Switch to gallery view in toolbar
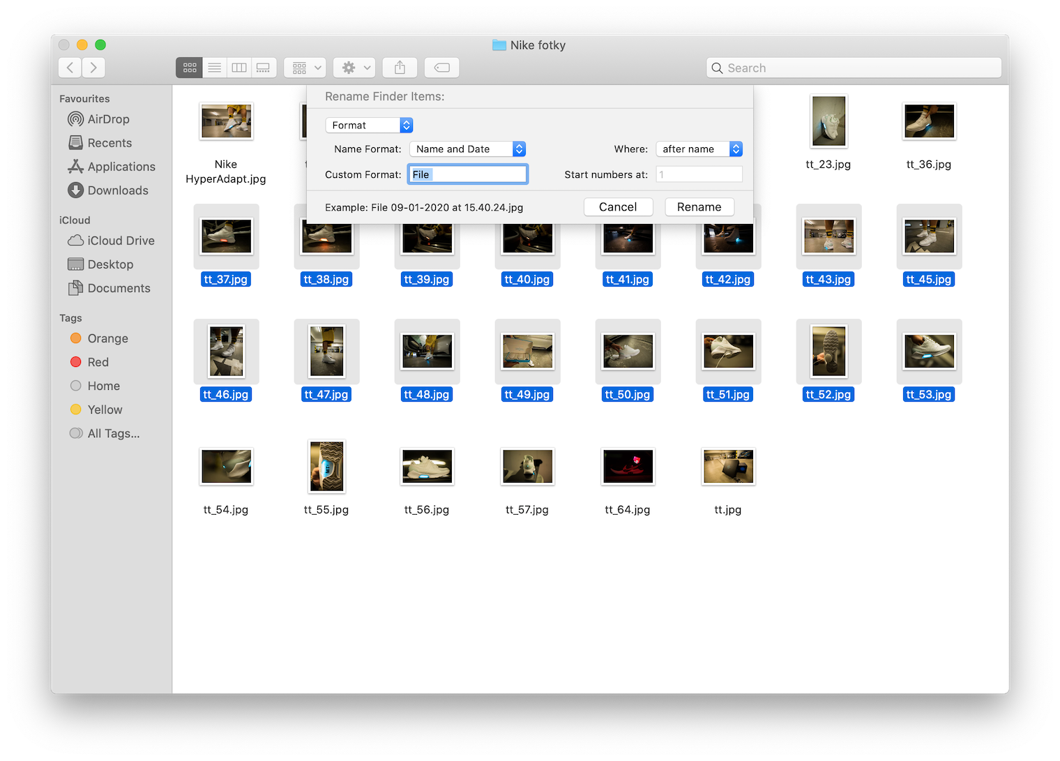1060x761 pixels. [x=264, y=68]
